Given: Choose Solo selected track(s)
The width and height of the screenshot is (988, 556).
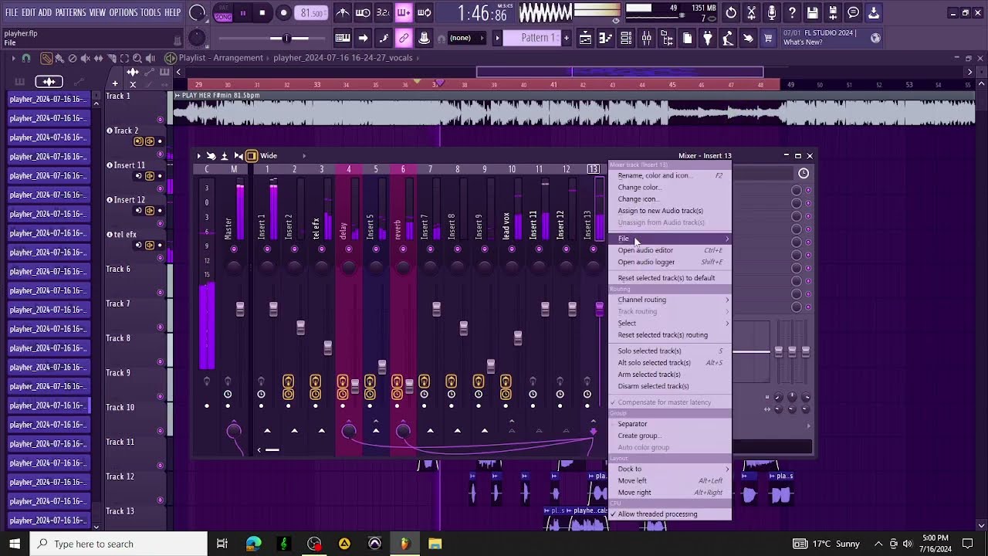Looking at the screenshot, I should [x=669, y=351].
